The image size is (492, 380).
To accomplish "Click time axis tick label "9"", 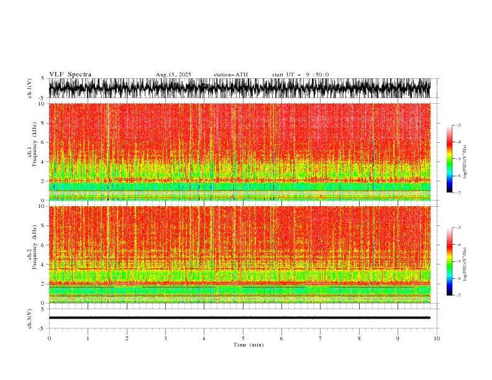I will (x=398, y=338).
